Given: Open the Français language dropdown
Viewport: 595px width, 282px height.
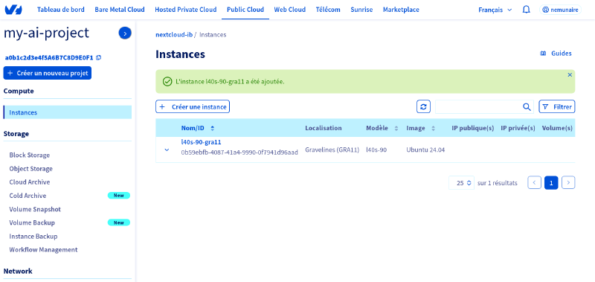Looking at the screenshot, I should [495, 10].
